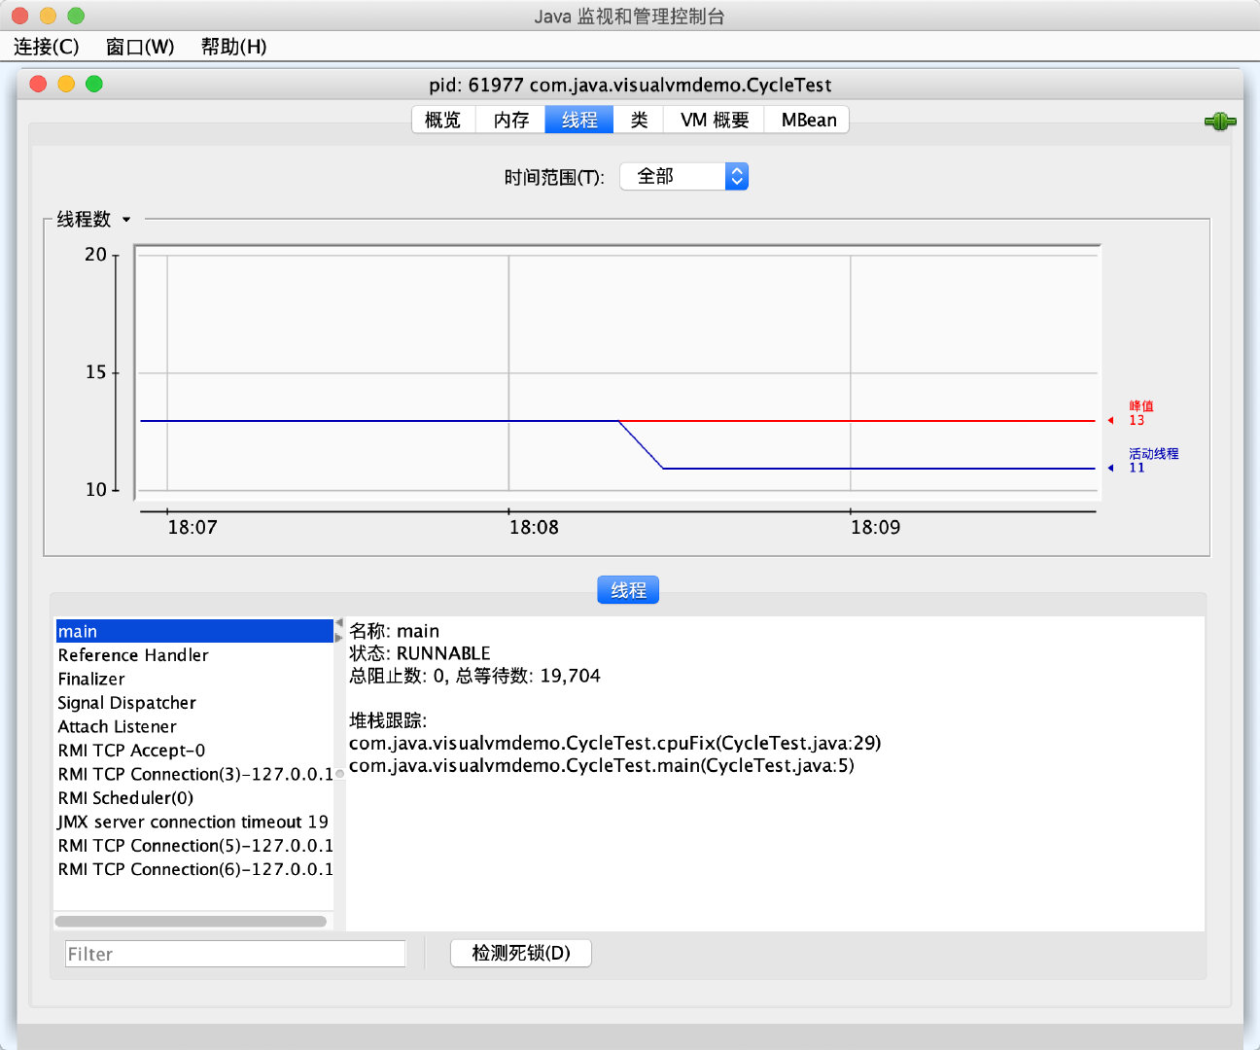The width and height of the screenshot is (1260, 1050).
Task: Click the 18:08 time axis label
Action: coord(534,527)
